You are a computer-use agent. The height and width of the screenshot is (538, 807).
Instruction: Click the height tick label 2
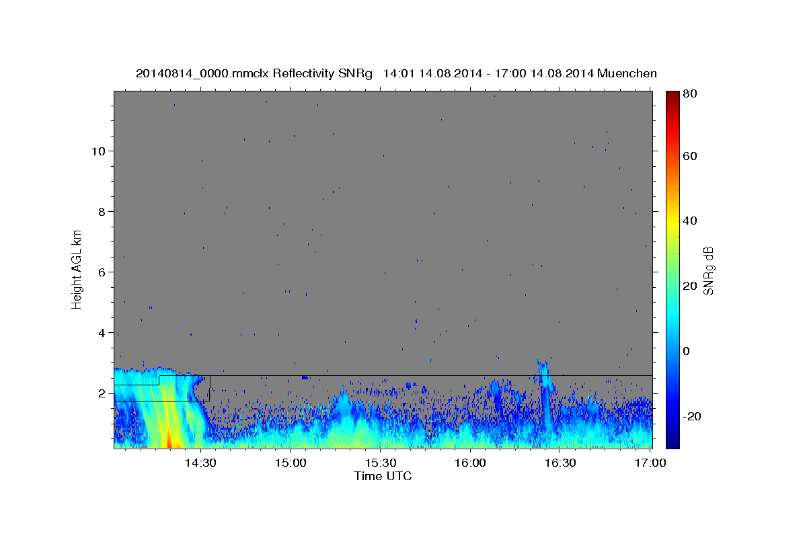point(102,393)
